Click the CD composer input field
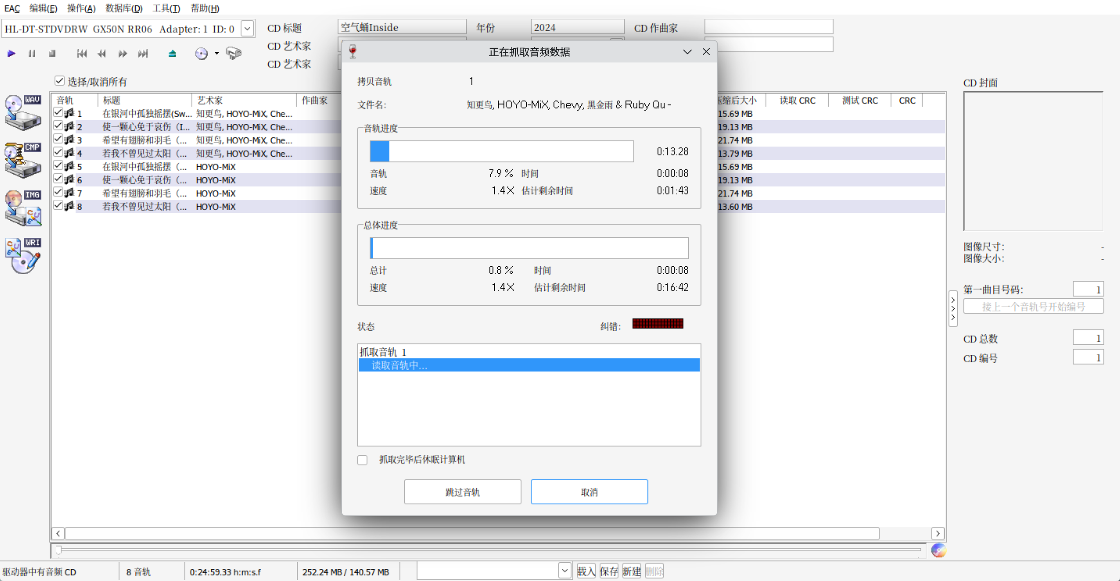 (x=769, y=27)
